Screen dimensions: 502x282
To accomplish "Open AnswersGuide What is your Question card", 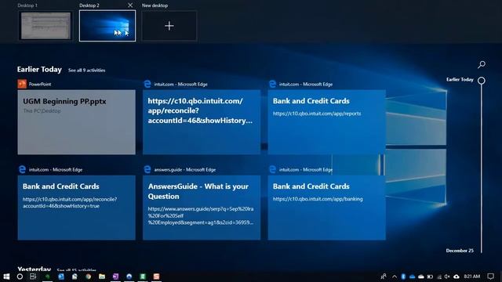I will pyautogui.click(x=202, y=208).
